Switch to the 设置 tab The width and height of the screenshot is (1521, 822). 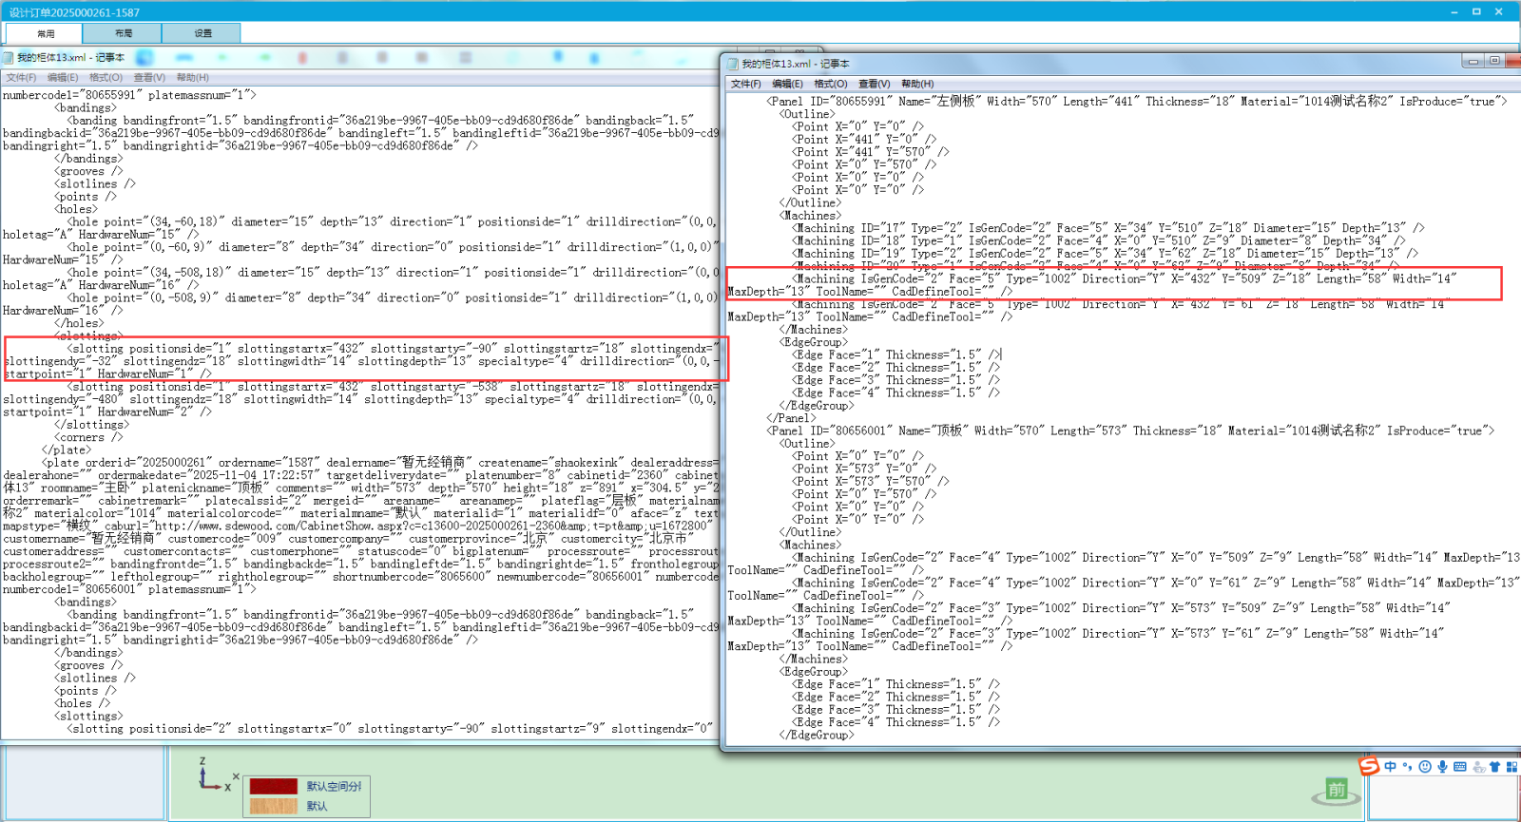coord(202,33)
